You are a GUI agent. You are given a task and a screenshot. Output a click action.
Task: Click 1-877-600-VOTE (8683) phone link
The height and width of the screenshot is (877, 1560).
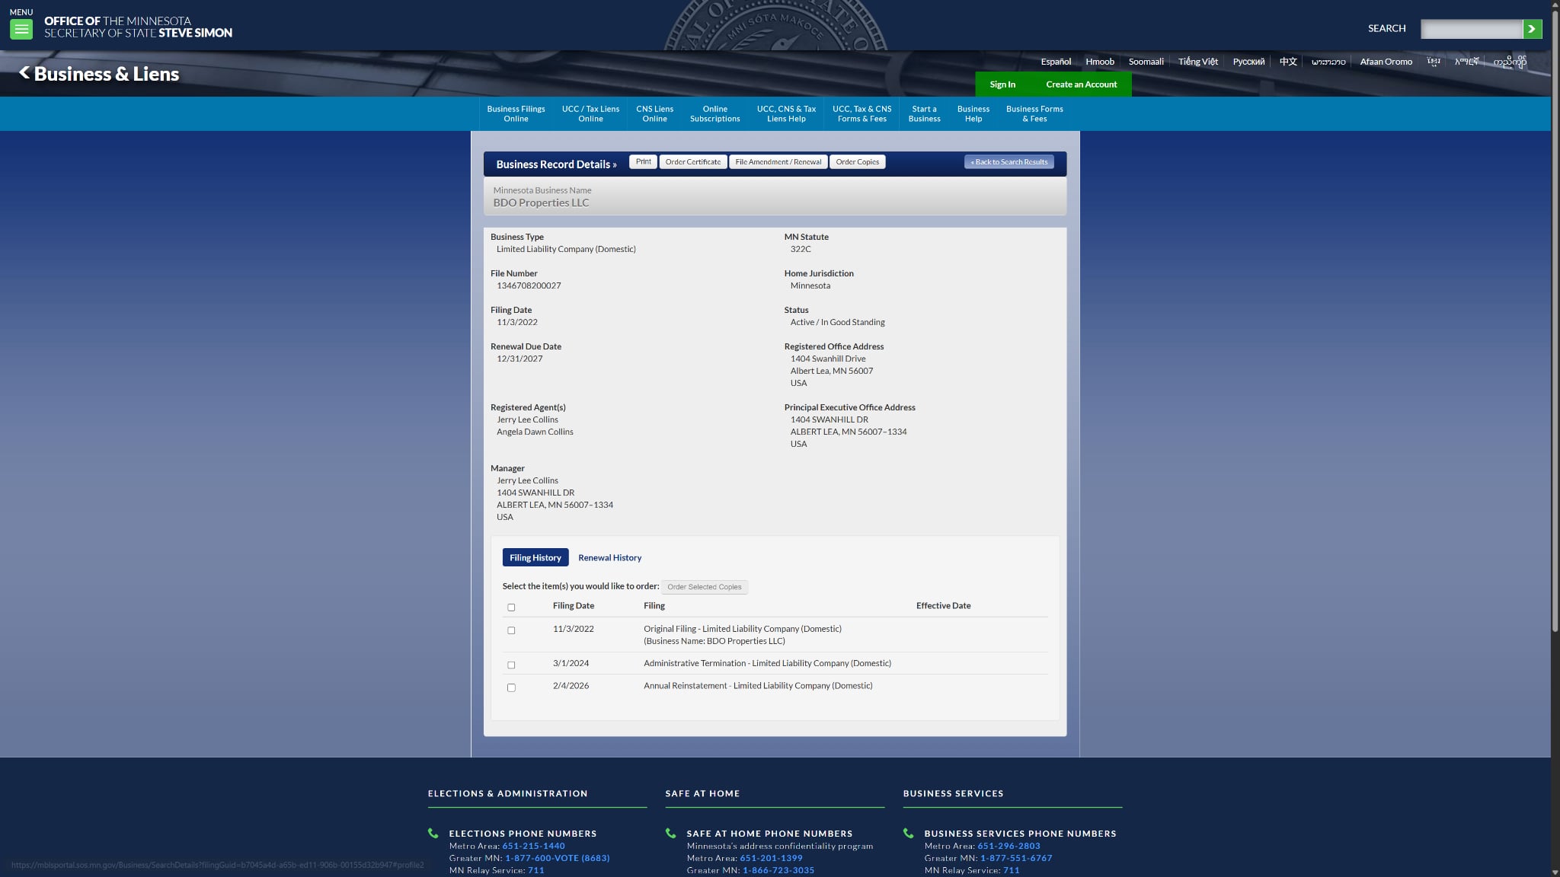click(x=558, y=858)
